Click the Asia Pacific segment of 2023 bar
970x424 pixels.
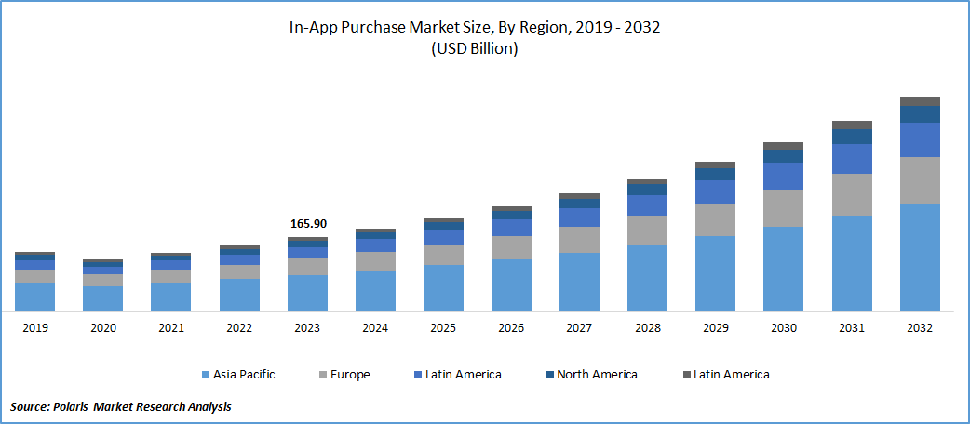click(x=307, y=294)
